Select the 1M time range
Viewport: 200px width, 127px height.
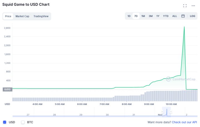point(143,16)
